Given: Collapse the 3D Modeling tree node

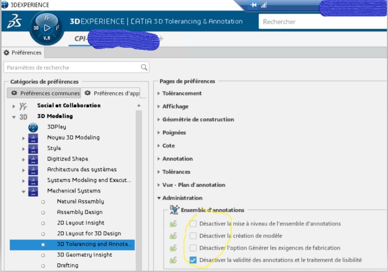Looking at the screenshot, I should 13,117.
